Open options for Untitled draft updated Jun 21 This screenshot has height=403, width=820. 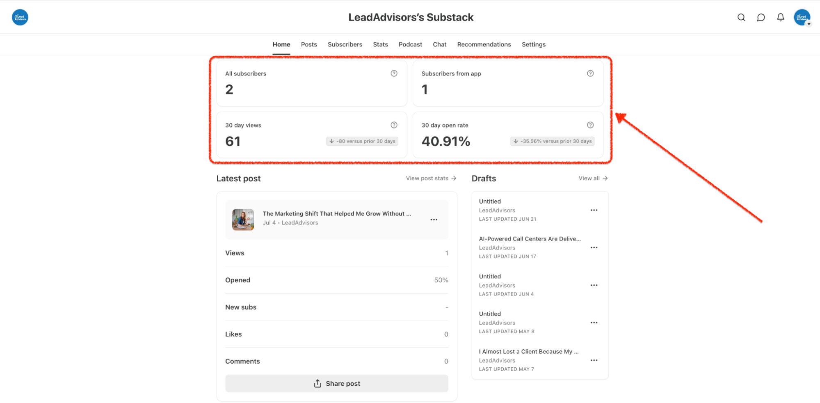594,210
